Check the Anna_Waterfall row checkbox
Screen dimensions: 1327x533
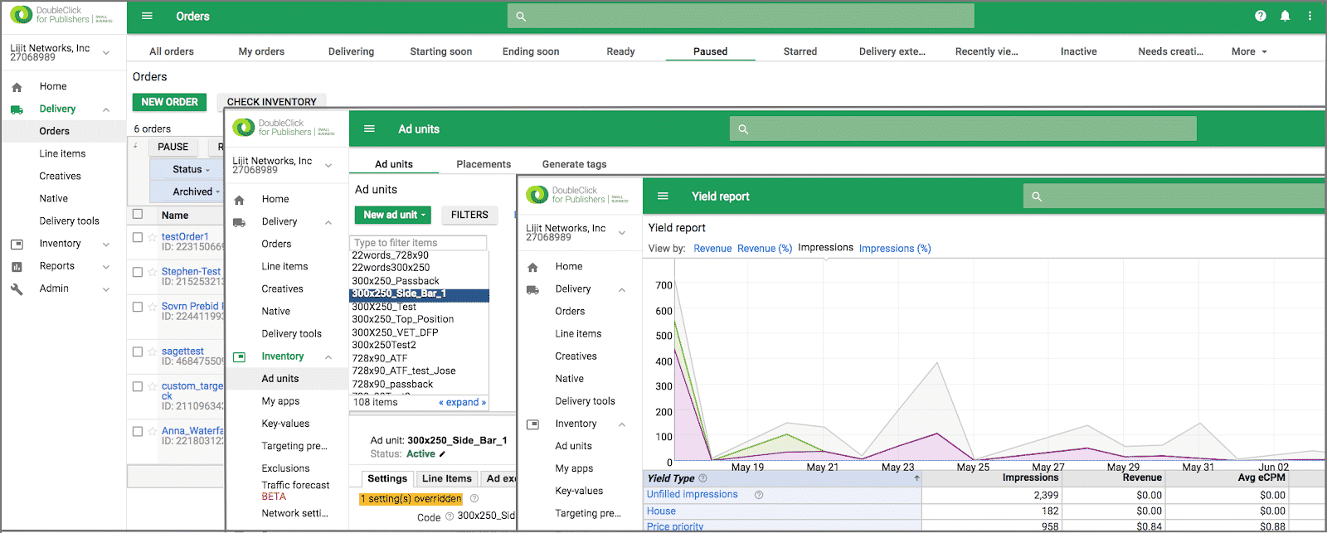[138, 431]
